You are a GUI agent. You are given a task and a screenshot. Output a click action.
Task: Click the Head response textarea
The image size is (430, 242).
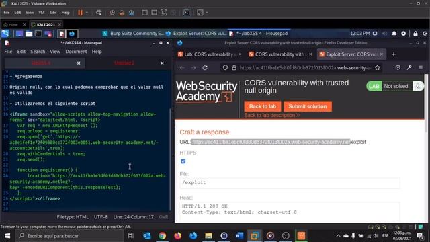click(x=290, y=211)
